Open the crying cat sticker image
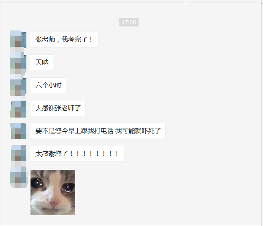263x226 pixels. 53,192
